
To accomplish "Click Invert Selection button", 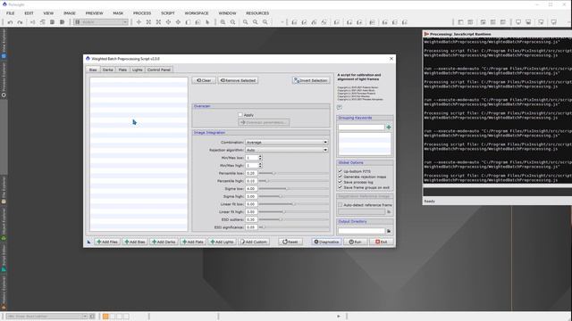I will [311, 80].
